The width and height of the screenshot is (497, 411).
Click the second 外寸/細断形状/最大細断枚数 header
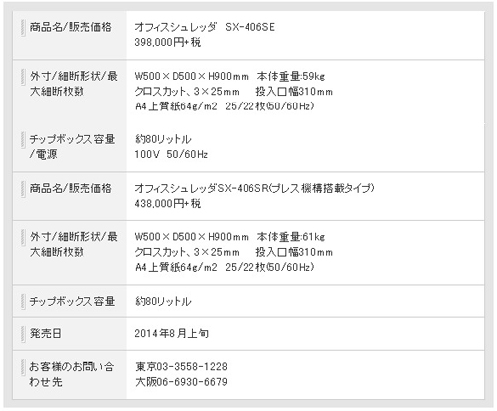[74, 244]
